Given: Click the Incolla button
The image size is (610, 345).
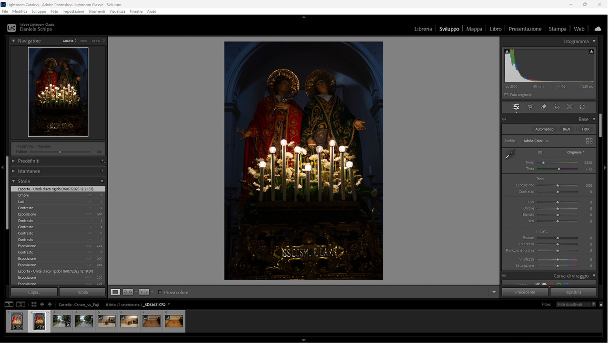Looking at the screenshot, I should [82, 292].
